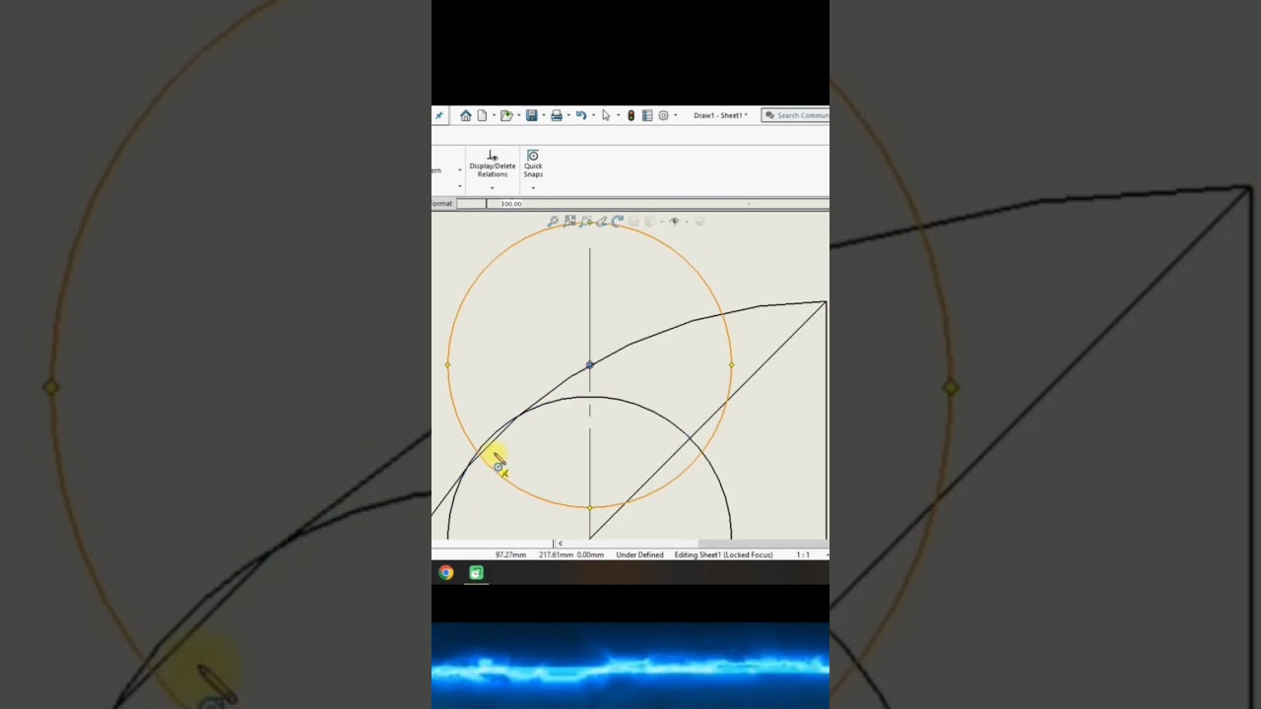Undo the last action with the Undo icon
1261x709 pixels.
coord(581,115)
